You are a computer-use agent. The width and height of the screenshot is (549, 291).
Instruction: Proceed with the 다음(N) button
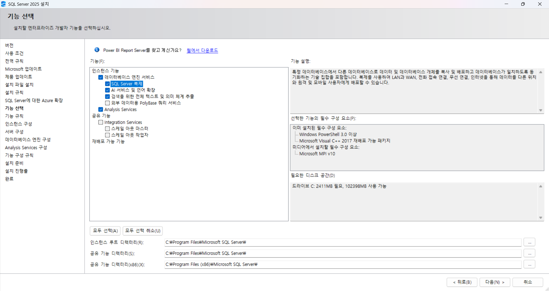[495, 282]
